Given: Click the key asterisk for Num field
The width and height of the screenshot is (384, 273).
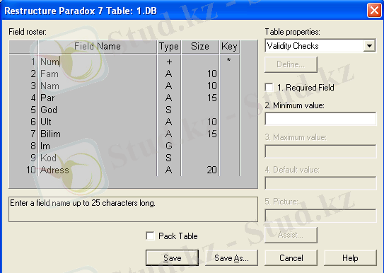Looking at the screenshot, I should pyautogui.click(x=228, y=60).
